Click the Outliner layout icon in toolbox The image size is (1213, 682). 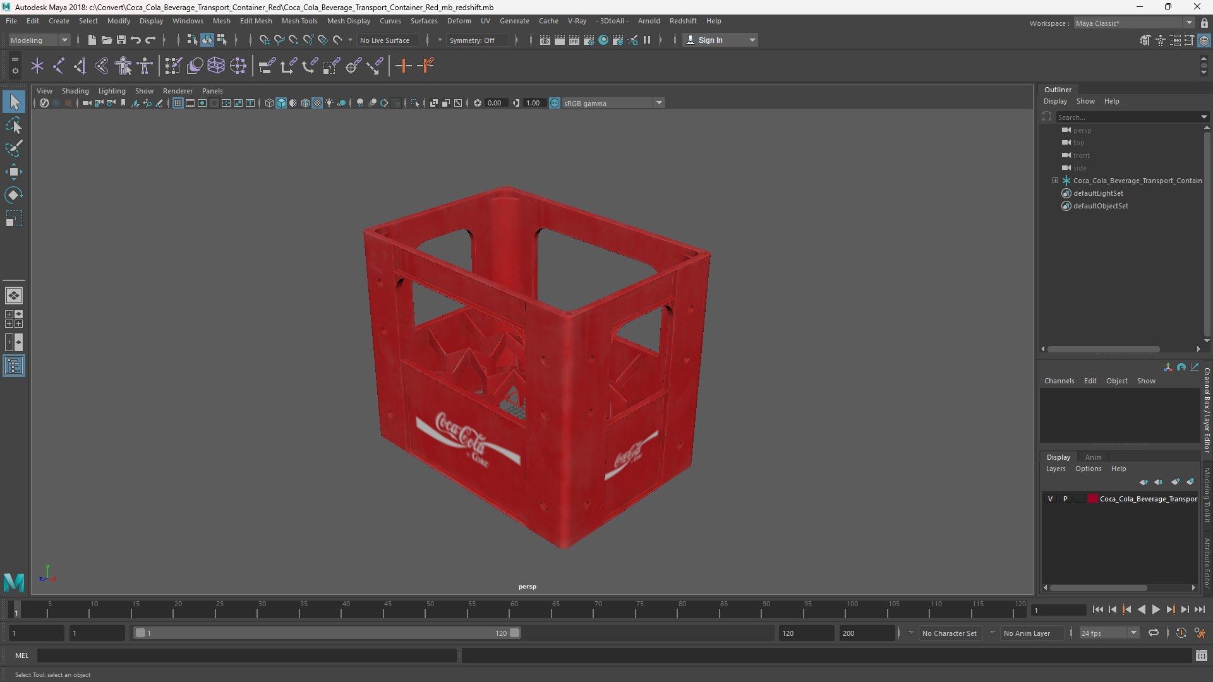click(14, 366)
